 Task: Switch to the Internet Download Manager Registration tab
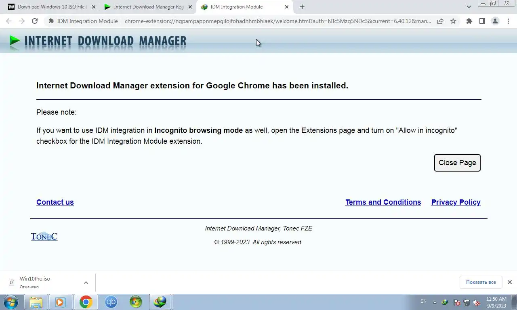point(148,7)
